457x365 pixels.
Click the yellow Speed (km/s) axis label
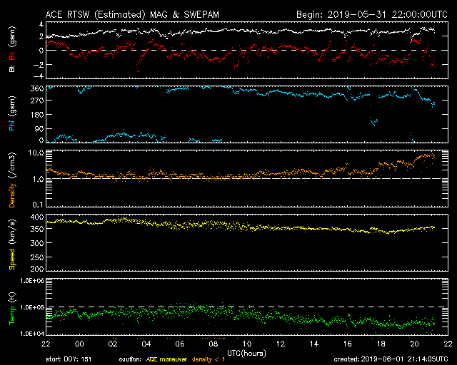pyautogui.click(x=12, y=245)
